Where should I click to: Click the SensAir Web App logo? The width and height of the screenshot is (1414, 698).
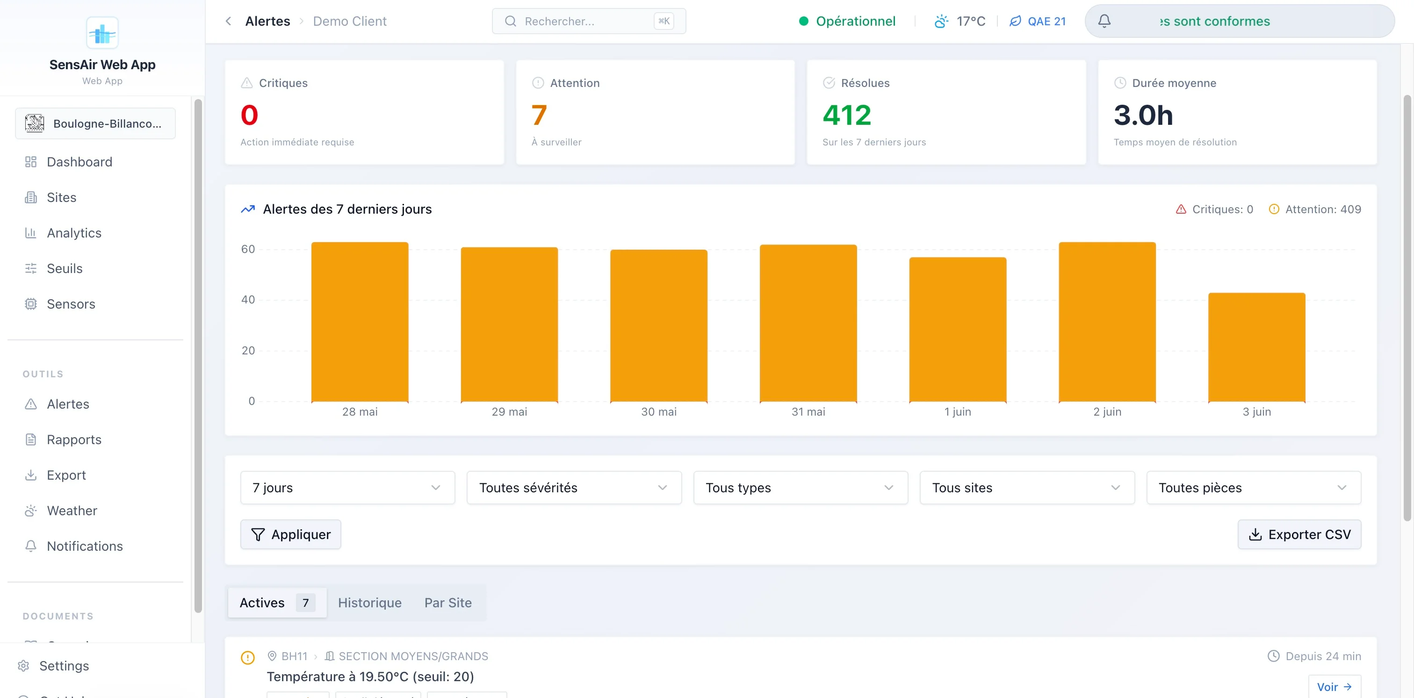pyautogui.click(x=102, y=33)
